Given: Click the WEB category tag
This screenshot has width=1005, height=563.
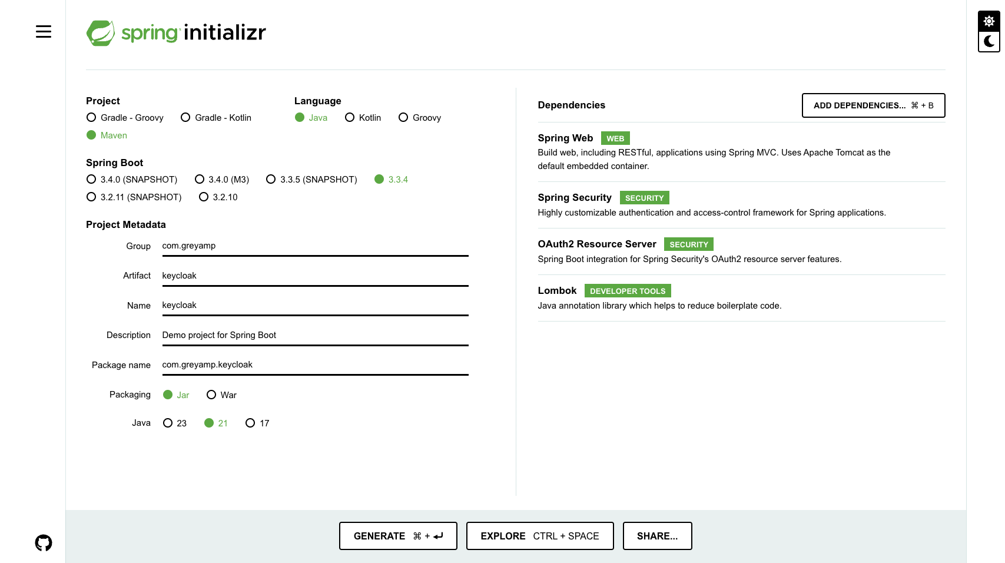Looking at the screenshot, I should pos(615,138).
